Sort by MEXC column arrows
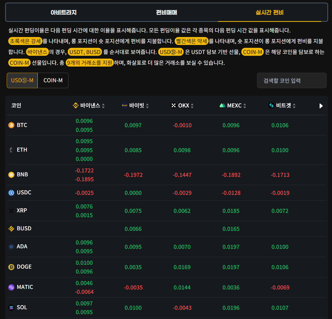The width and height of the screenshot is (332, 319). click(245, 106)
